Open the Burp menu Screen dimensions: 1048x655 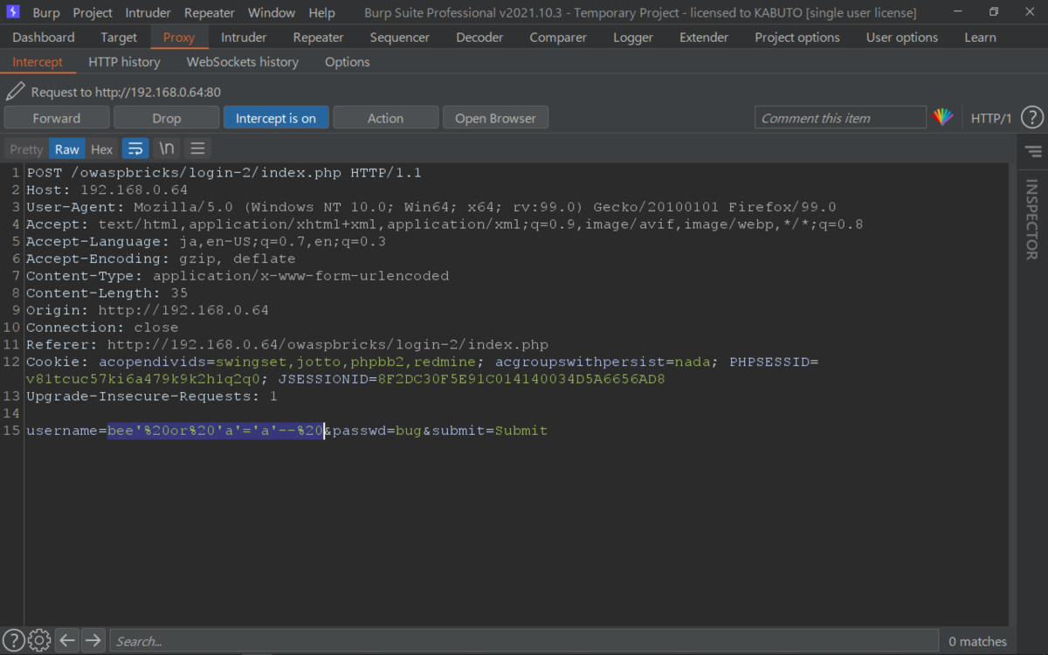point(46,12)
